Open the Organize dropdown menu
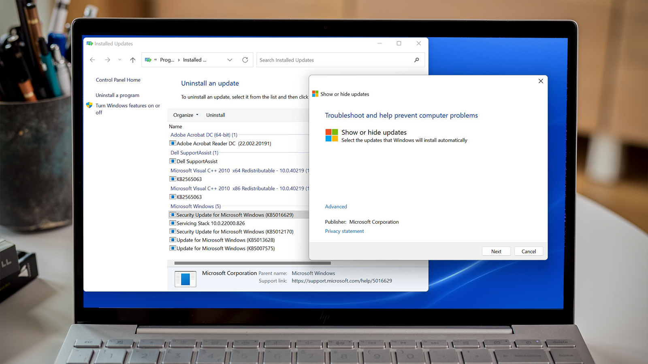The width and height of the screenshot is (648, 364). (x=186, y=115)
